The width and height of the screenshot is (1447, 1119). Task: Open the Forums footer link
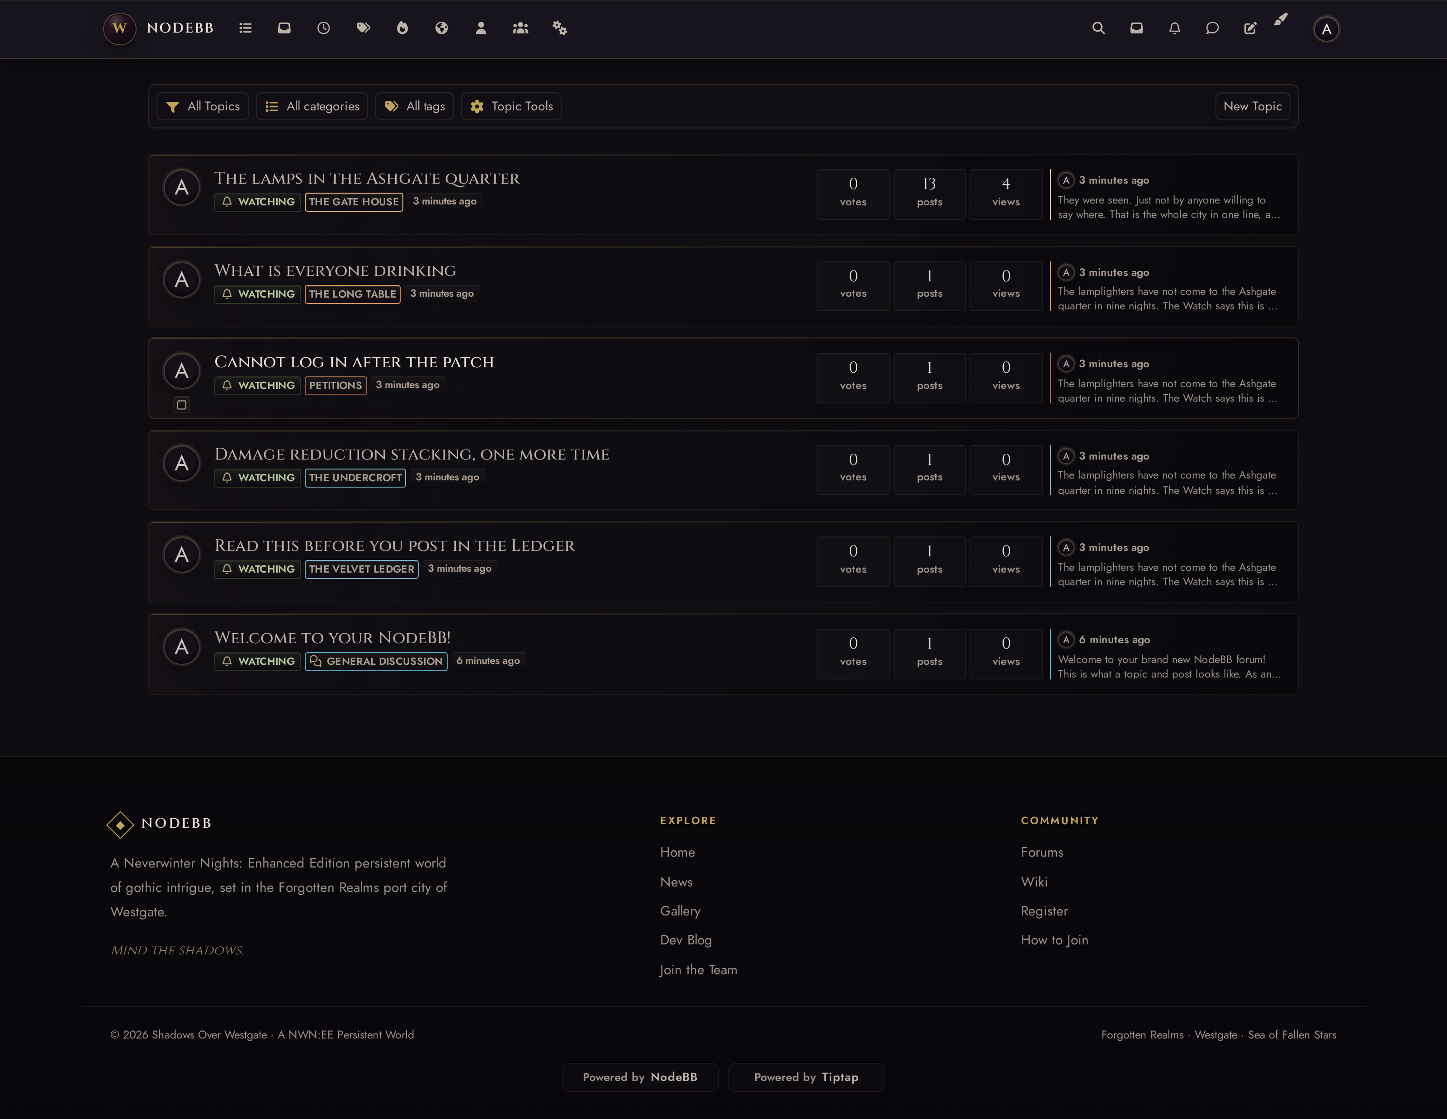tap(1042, 852)
